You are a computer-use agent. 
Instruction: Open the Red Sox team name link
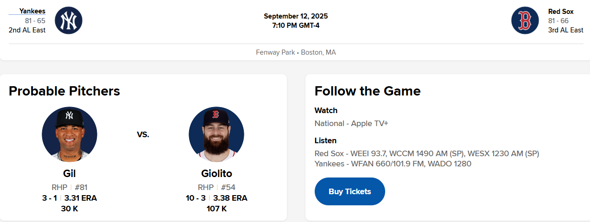click(x=561, y=12)
